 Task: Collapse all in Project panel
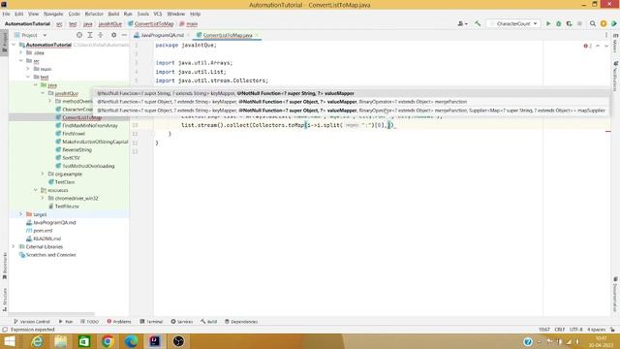coord(101,35)
